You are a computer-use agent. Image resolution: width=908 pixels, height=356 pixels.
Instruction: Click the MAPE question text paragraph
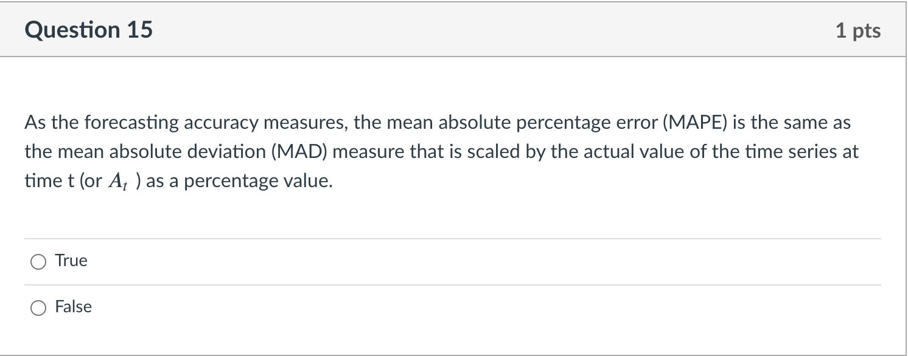point(426,151)
